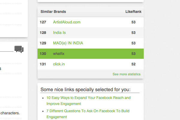This screenshot has width=180, height=120.
Task: Click rank number 128 in the table
Action: point(43,33)
